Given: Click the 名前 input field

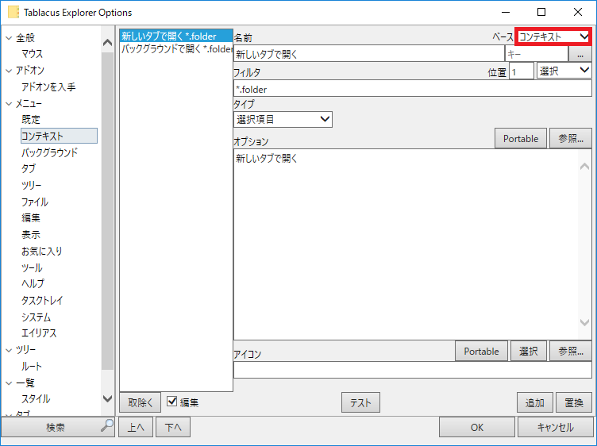Looking at the screenshot, I should pos(368,54).
